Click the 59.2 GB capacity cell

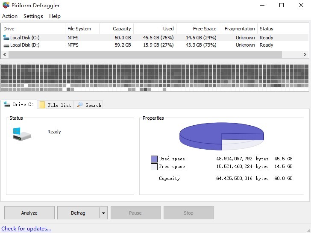point(123,45)
